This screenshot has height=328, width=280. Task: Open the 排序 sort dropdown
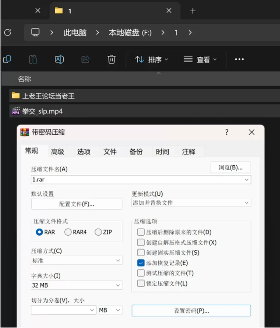coord(151,60)
